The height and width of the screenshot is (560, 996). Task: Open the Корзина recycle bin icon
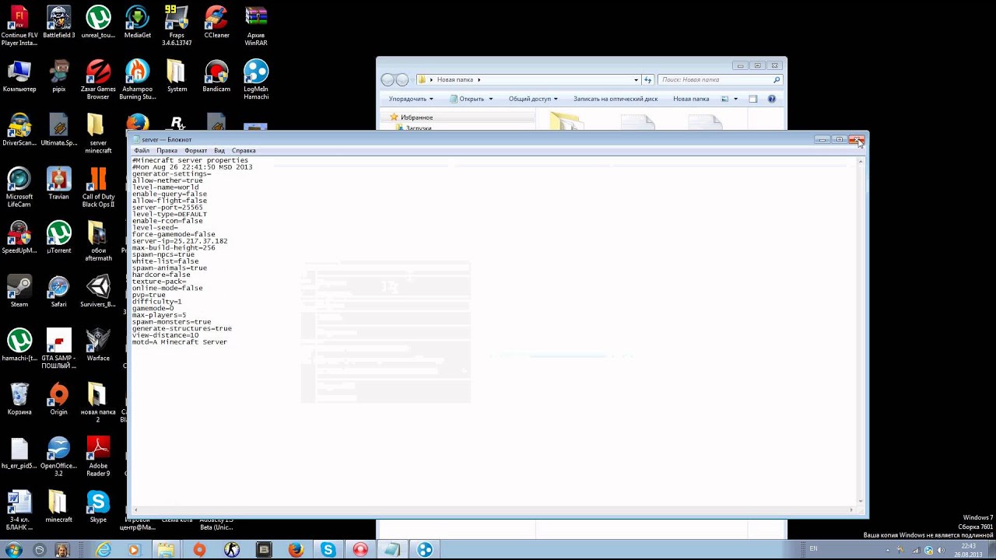pos(19,399)
